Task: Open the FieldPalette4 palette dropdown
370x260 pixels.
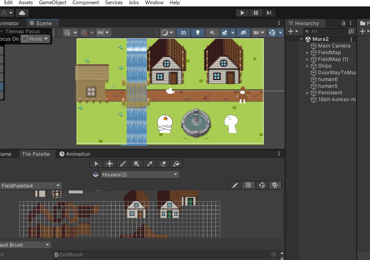Action: (31, 186)
